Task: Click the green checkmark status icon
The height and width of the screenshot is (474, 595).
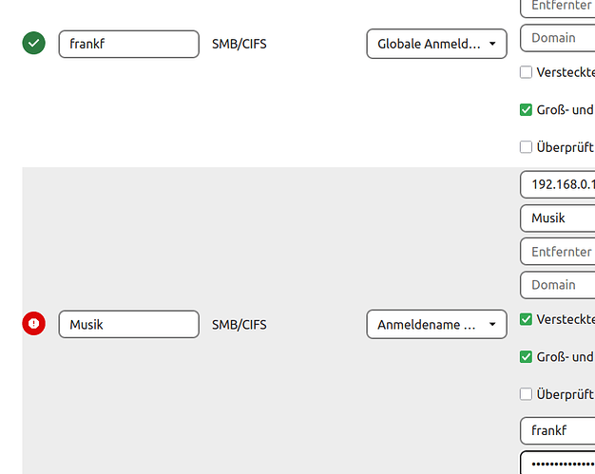Action: pos(33,44)
